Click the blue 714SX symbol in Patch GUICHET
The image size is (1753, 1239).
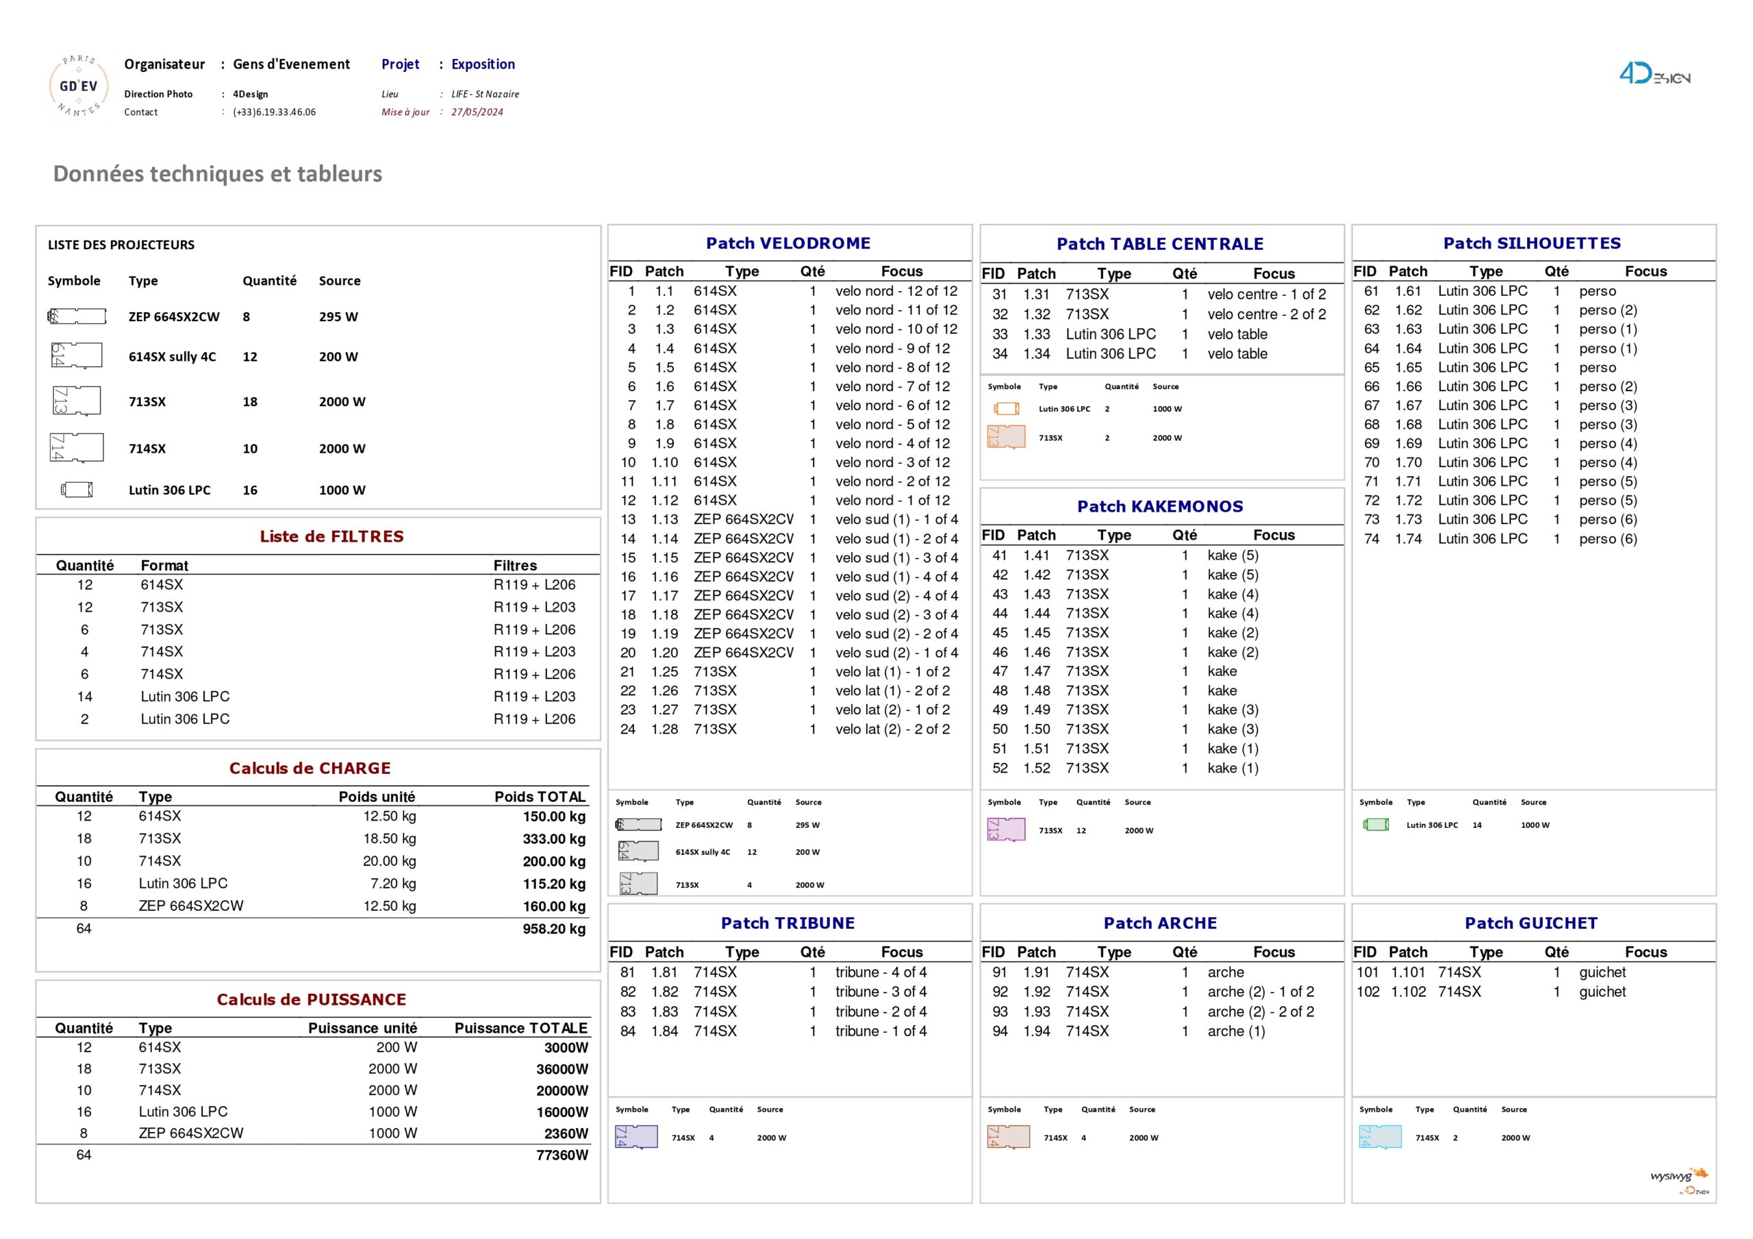[1380, 1137]
